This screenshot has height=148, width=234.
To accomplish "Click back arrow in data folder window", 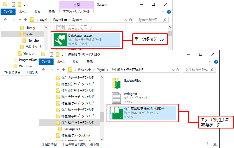I will pyautogui.click(x=44, y=70).
